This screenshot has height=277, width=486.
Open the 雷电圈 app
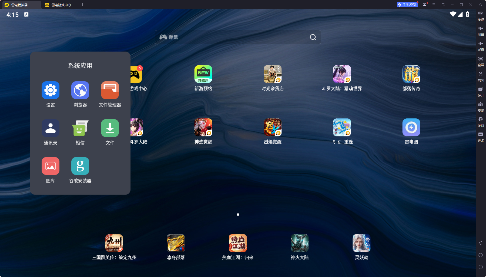pos(411,127)
